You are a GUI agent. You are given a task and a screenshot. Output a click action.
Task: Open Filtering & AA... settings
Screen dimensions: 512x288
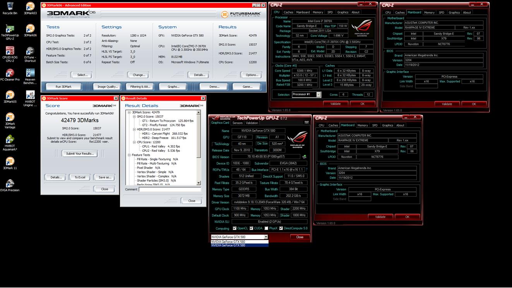pos(140,87)
